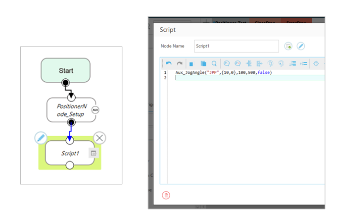Viewport: 337px width, 220px height.
Task: Click the undo arrow in script toolbar
Action: [169, 63]
